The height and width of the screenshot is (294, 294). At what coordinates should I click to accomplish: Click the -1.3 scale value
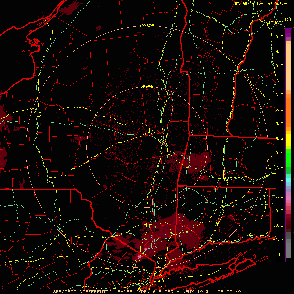(278, 240)
